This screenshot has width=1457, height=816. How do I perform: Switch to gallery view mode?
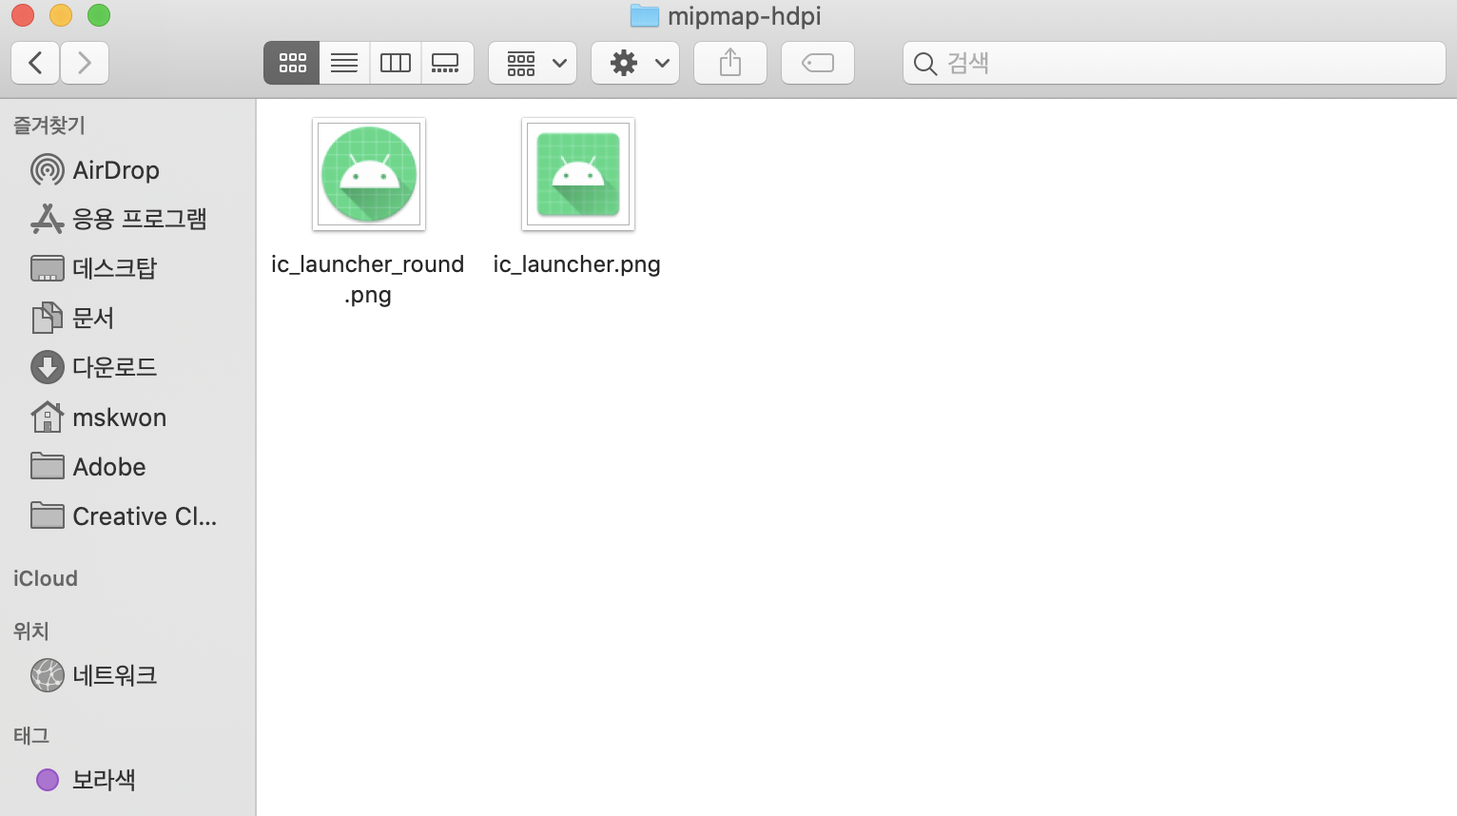[x=446, y=63]
